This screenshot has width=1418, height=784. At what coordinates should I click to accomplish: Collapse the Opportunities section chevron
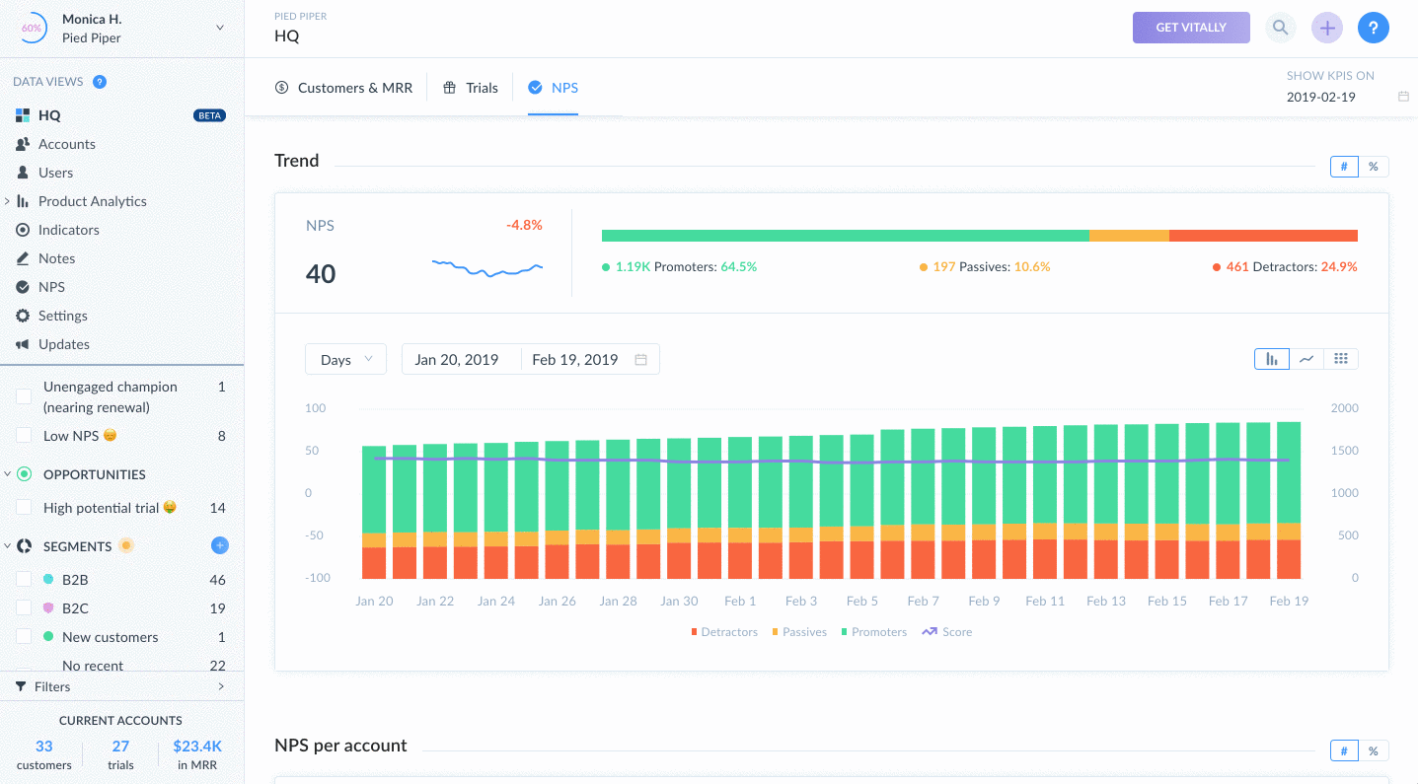(x=7, y=474)
